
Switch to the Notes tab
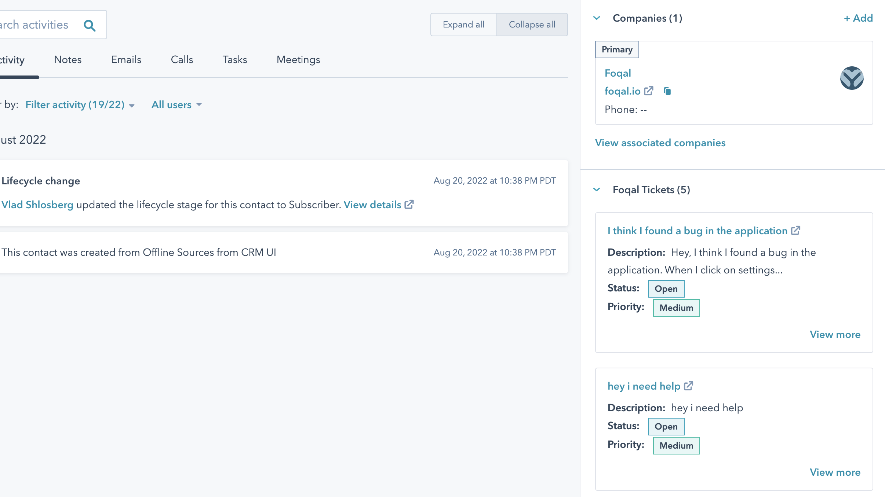coord(68,59)
